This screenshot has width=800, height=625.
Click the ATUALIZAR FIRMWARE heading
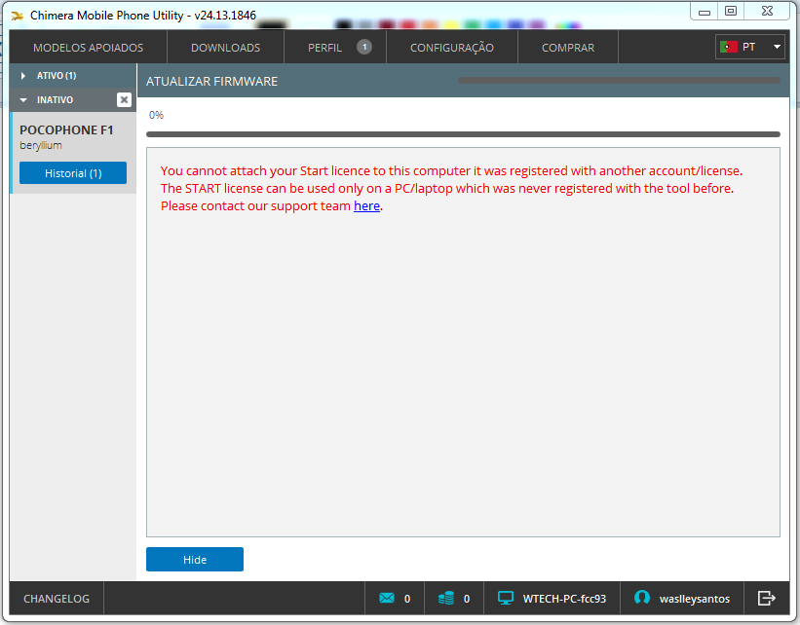(x=211, y=82)
